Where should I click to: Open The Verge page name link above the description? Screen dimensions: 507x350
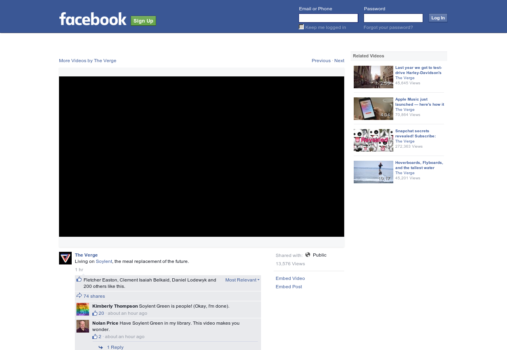click(86, 255)
